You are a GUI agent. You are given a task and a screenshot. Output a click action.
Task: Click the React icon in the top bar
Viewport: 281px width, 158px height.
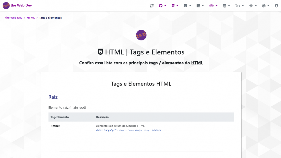tap(252, 5)
